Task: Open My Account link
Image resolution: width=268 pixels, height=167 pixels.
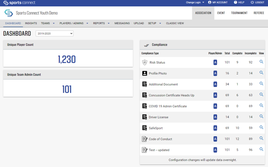Action: [218, 2]
